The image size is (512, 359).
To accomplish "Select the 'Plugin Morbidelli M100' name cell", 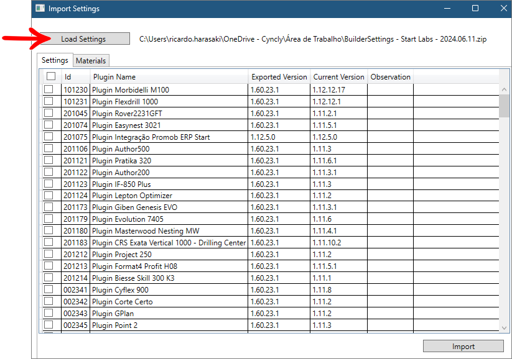I will (169, 89).
